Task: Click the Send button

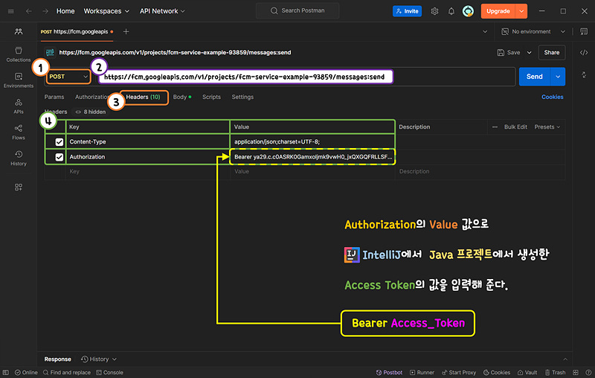Action: (x=535, y=77)
